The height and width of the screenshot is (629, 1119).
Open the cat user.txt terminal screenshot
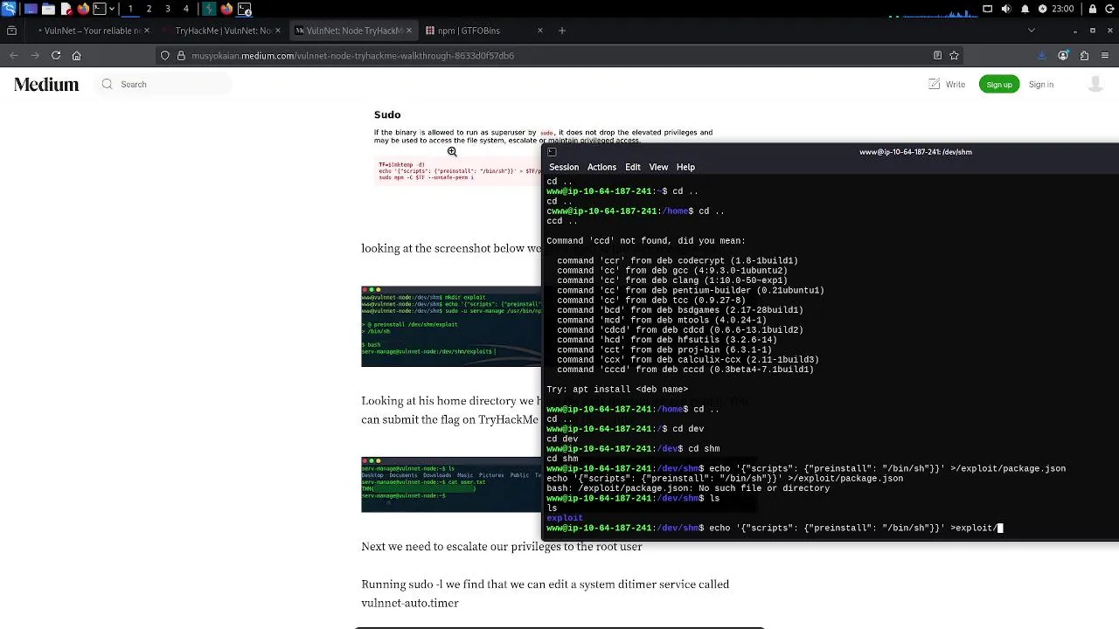click(451, 484)
